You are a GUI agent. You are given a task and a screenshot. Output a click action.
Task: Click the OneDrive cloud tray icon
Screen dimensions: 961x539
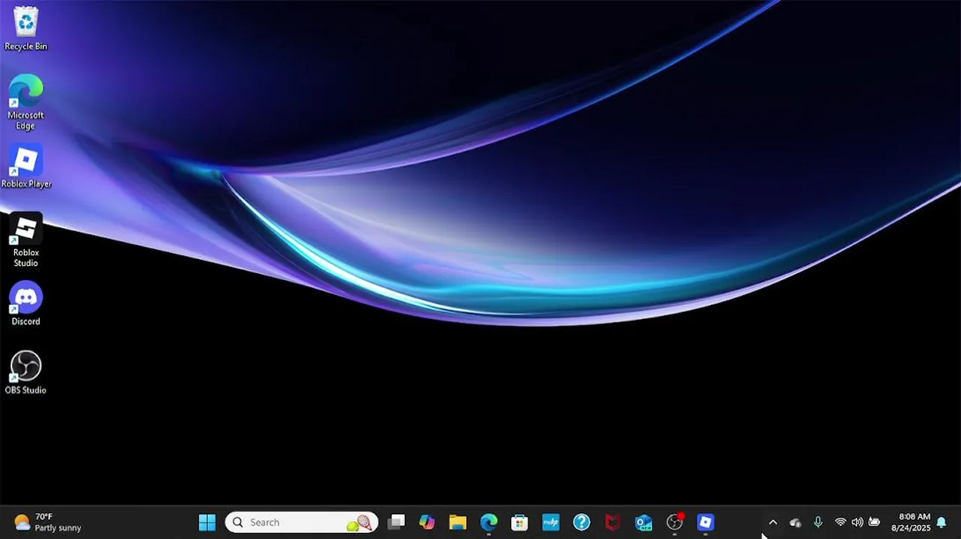click(796, 523)
